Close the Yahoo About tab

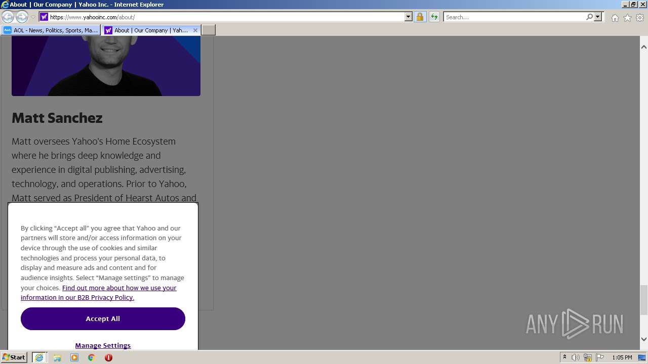click(x=195, y=30)
